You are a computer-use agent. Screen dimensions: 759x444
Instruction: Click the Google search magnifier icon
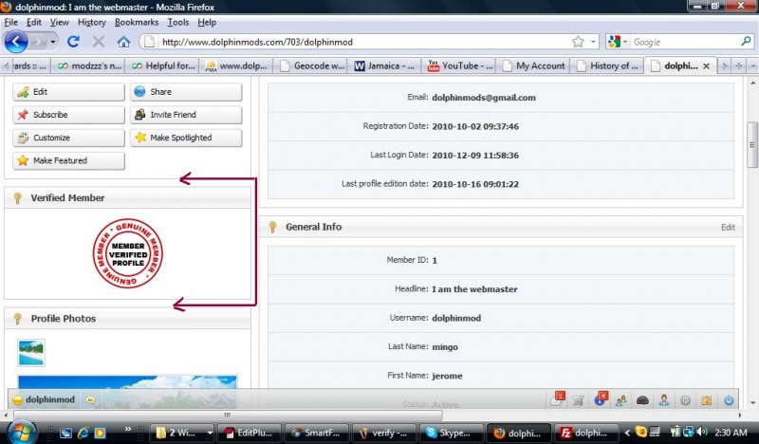[746, 42]
